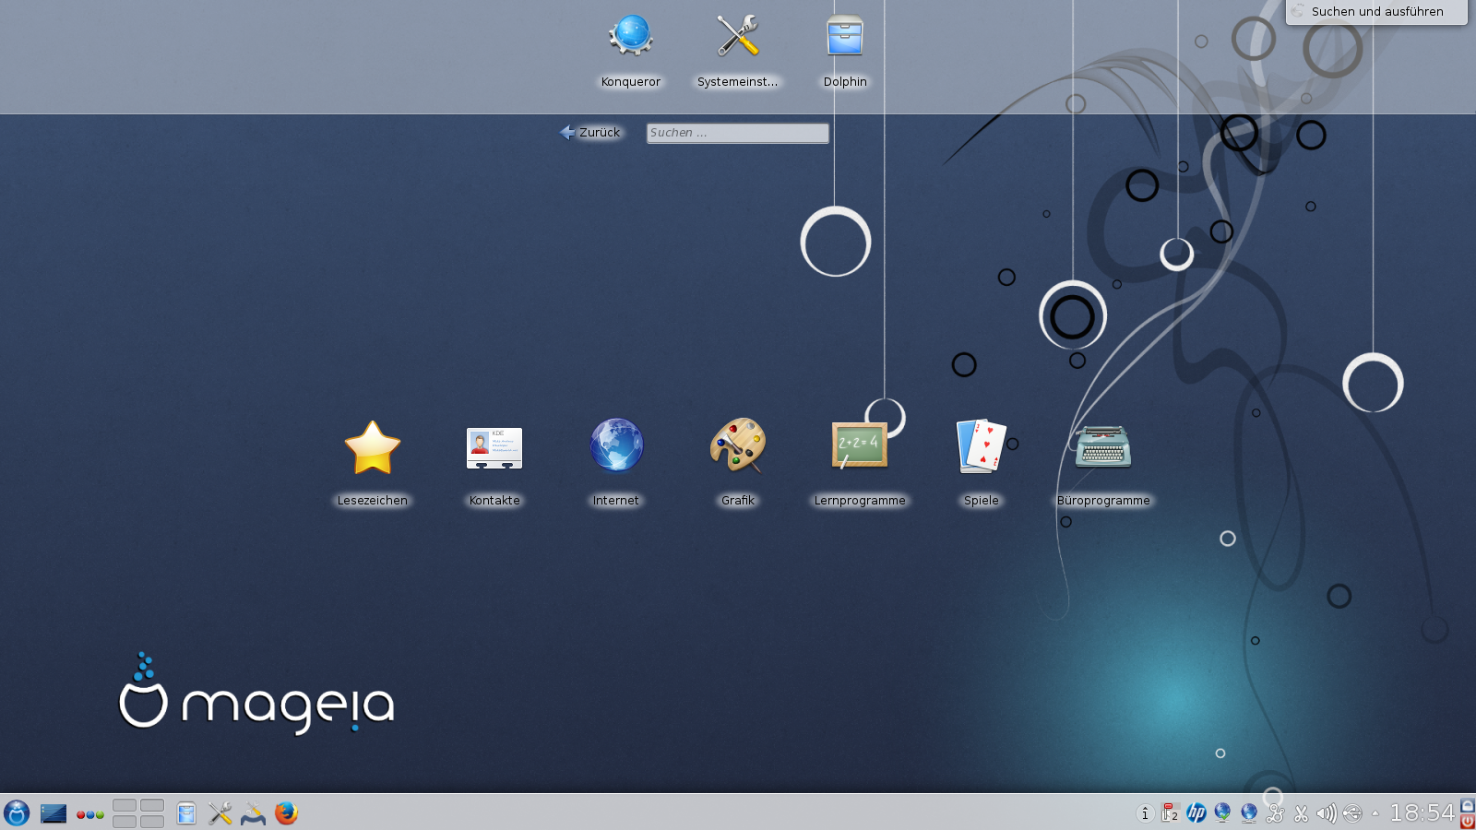The image size is (1476, 830).
Task: Click the 18:54 digital clock
Action: click(1422, 813)
